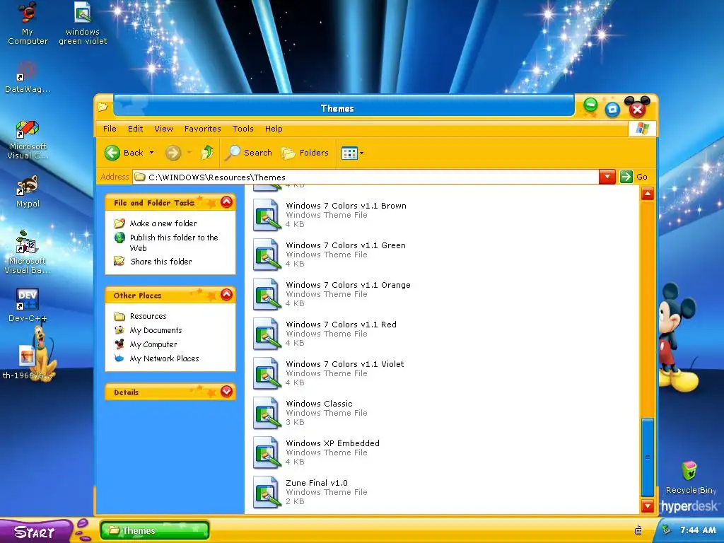Open the Tools menu
724x543 pixels.
243,129
